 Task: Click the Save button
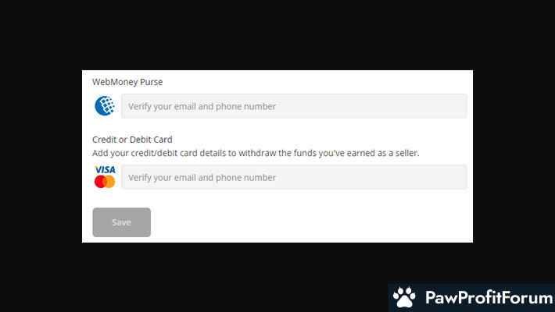point(121,222)
